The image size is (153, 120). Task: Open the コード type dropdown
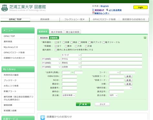click(x=114, y=72)
